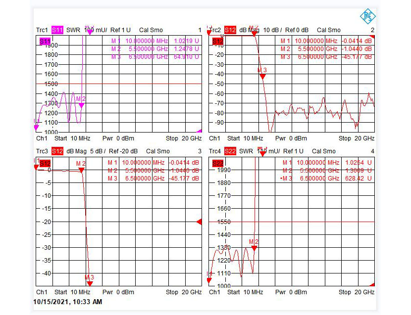Click Stop 20 GHz below diagram 3

(184, 292)
